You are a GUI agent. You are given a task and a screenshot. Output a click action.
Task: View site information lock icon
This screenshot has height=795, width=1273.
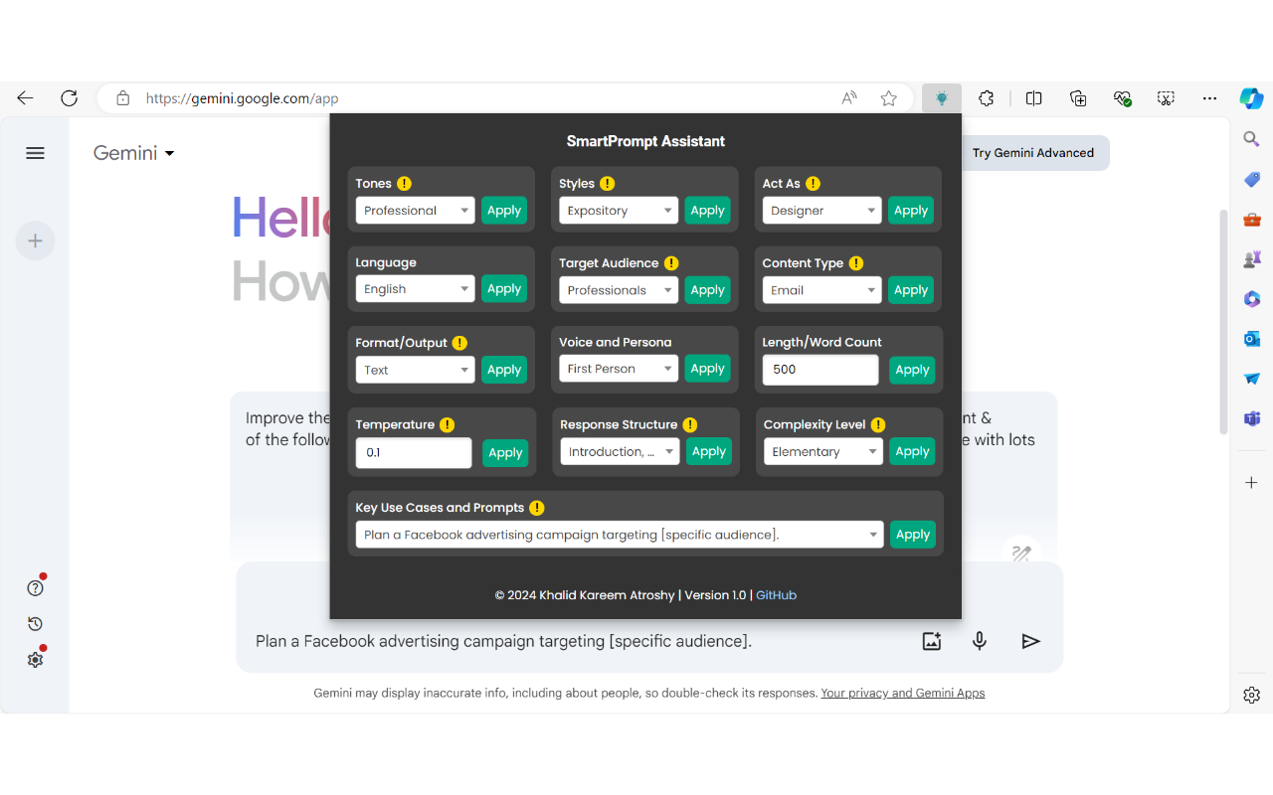point(123,98)
